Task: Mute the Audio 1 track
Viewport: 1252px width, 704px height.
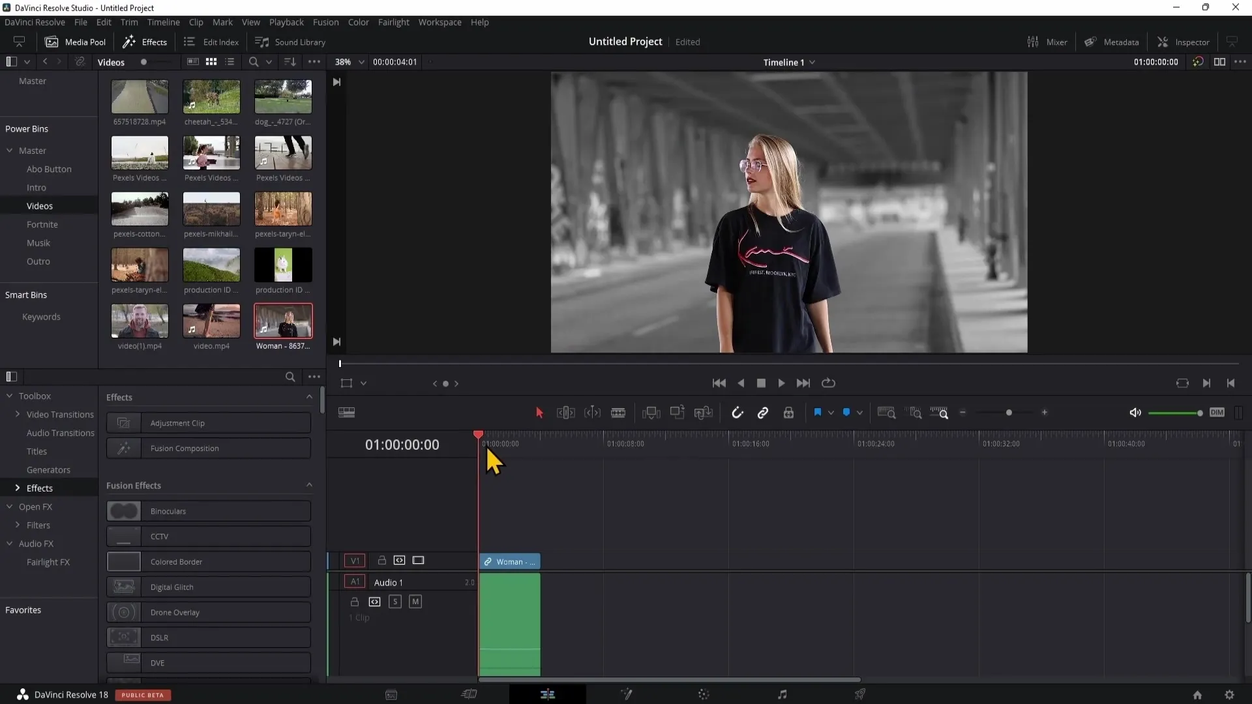Action: pos(415,602)
